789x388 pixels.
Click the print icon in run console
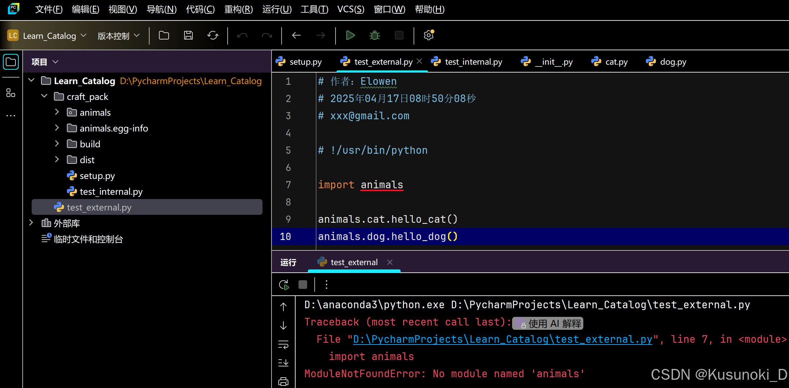point(283,381)
